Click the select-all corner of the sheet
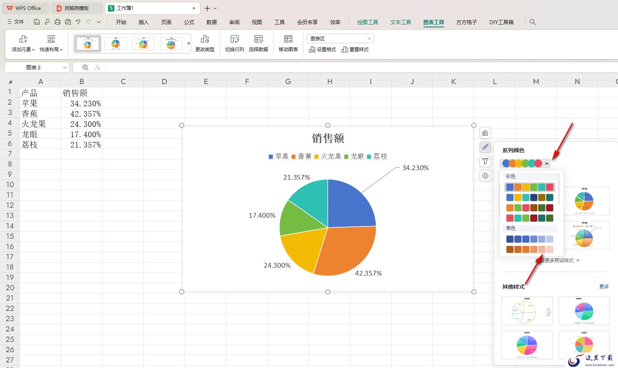This screenshot has width=618, height=368. pos(10,82)
